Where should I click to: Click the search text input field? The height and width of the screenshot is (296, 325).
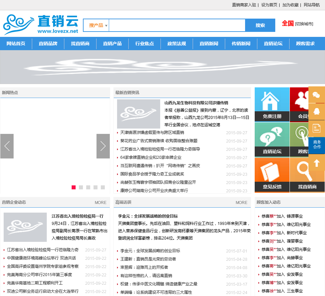[x=177, y=25]
